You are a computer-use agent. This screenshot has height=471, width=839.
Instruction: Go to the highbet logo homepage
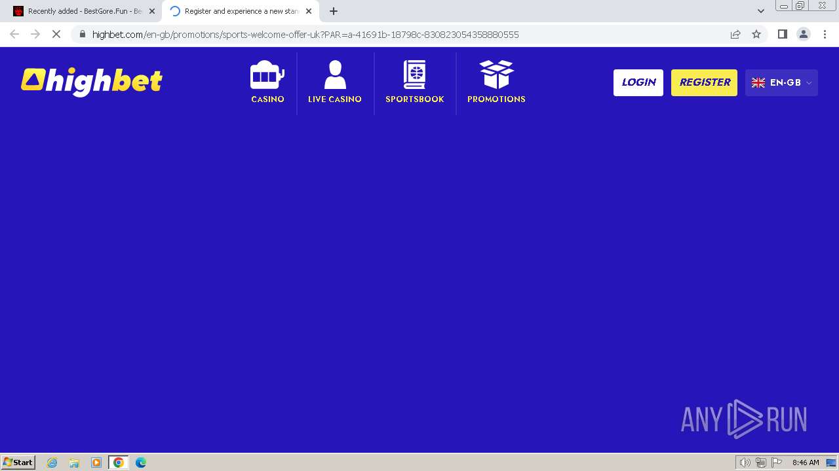(92, 82)
